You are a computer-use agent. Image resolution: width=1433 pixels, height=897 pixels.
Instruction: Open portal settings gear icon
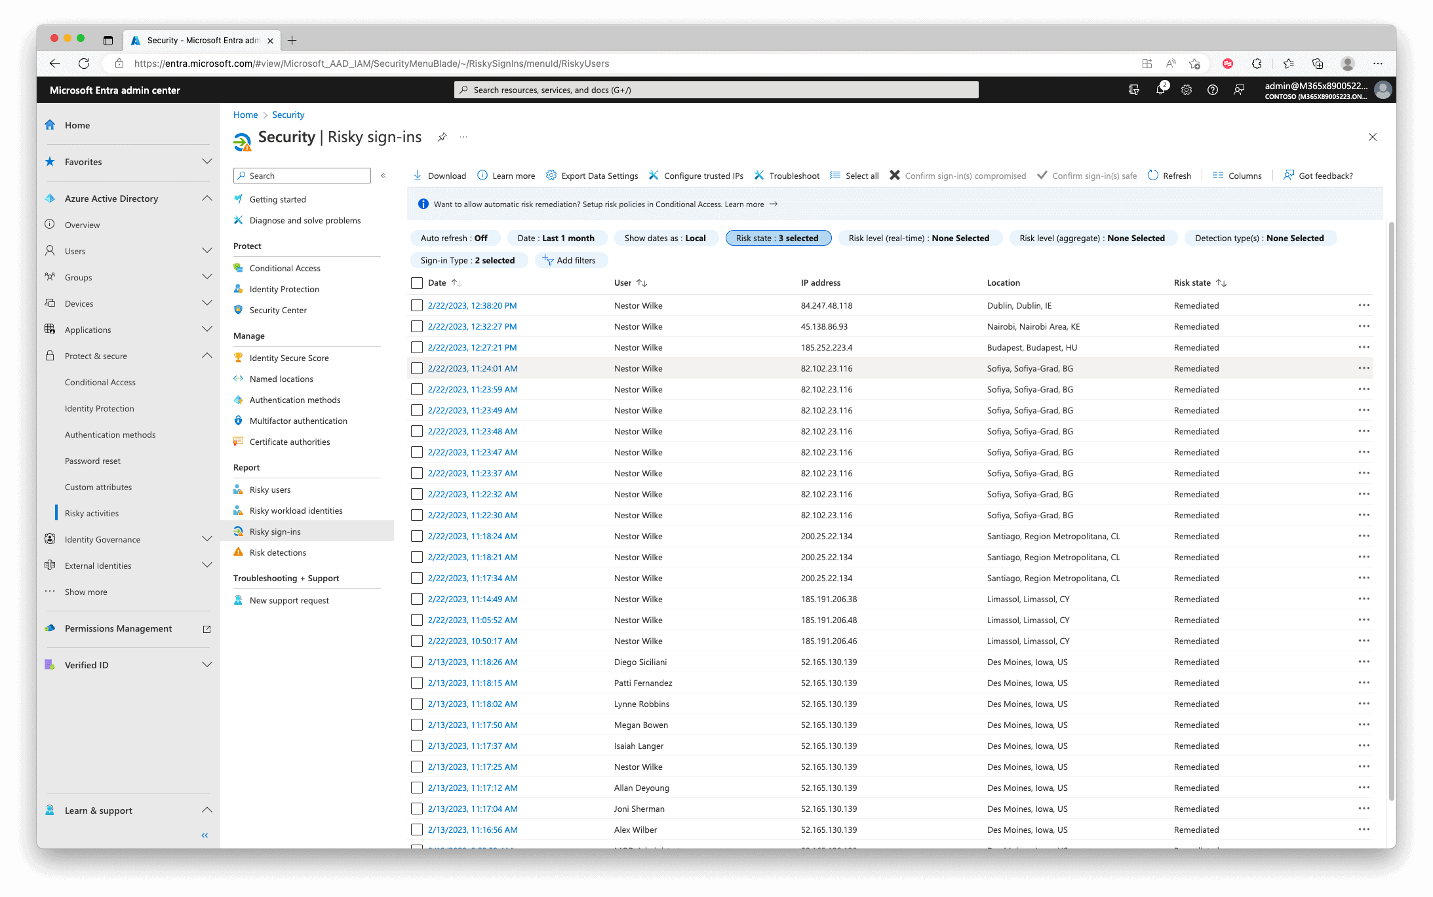(x=1187, y=90)
